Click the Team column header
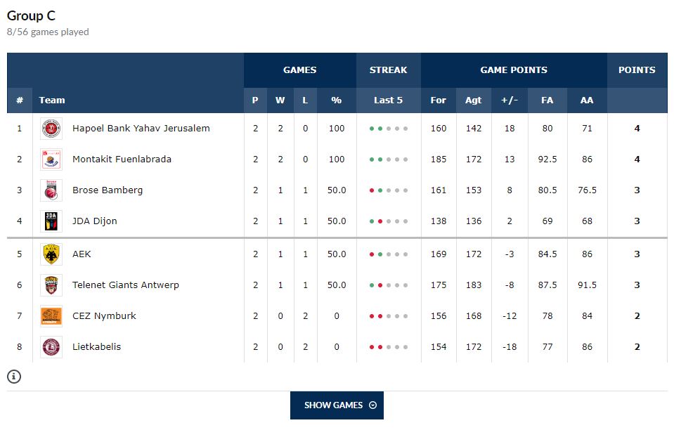This screenshot has width=674, height=430. [52, 100]
